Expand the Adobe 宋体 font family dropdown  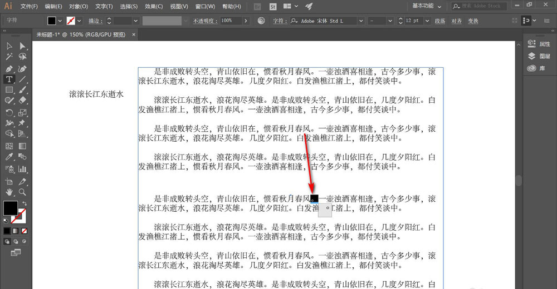[x=361, y=21]
